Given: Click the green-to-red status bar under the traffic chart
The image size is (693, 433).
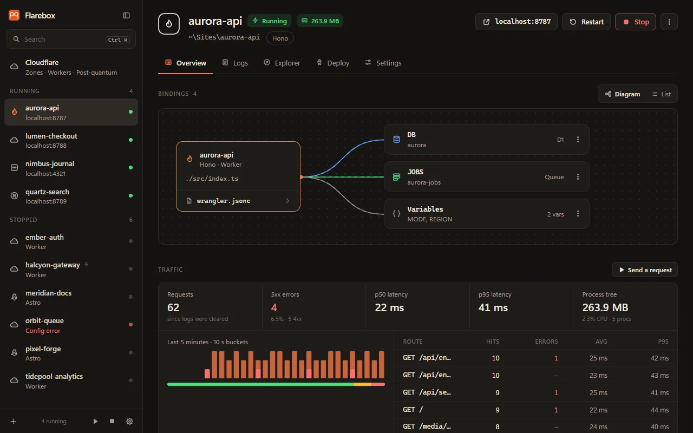Looking at the screenshot, I should pos(276,384).
